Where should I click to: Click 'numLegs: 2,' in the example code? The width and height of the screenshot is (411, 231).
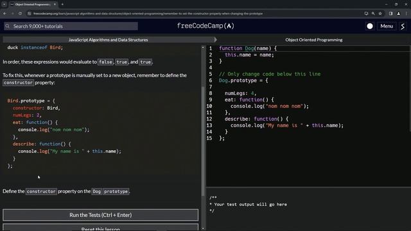[27, 115]
